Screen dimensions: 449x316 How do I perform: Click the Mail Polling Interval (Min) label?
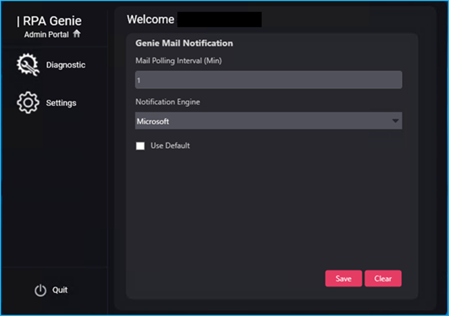tap(178, 61)
